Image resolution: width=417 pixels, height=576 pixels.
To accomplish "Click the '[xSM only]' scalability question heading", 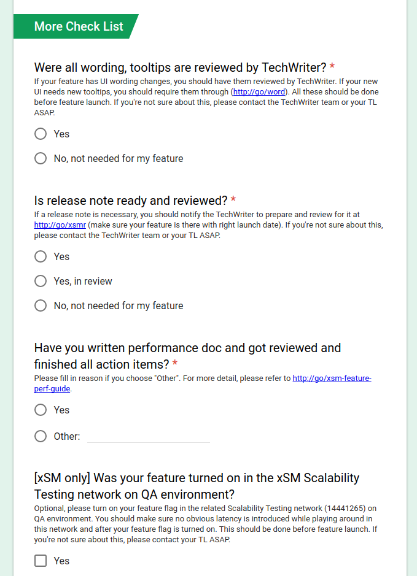I will pyautogui.click(x=197, y=486).
